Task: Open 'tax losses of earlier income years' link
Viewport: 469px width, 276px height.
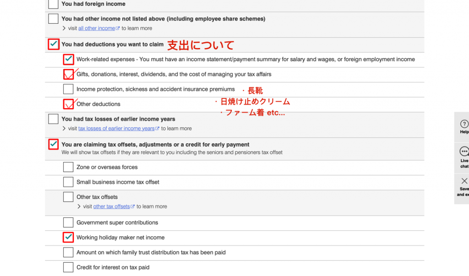Action: (x=116, y=129)
